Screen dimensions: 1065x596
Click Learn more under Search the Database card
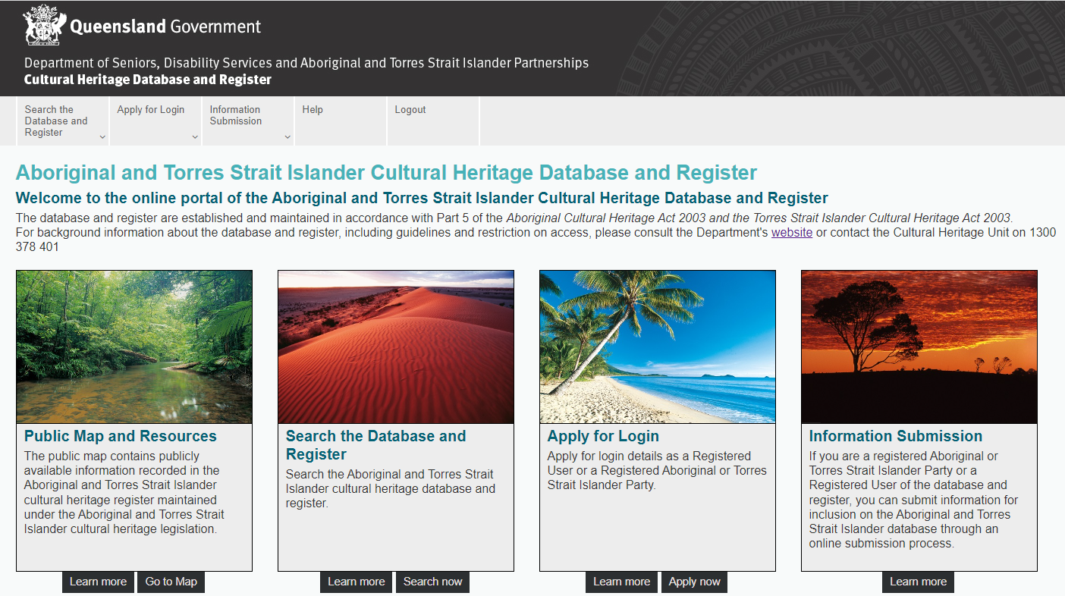click(357, 582)
